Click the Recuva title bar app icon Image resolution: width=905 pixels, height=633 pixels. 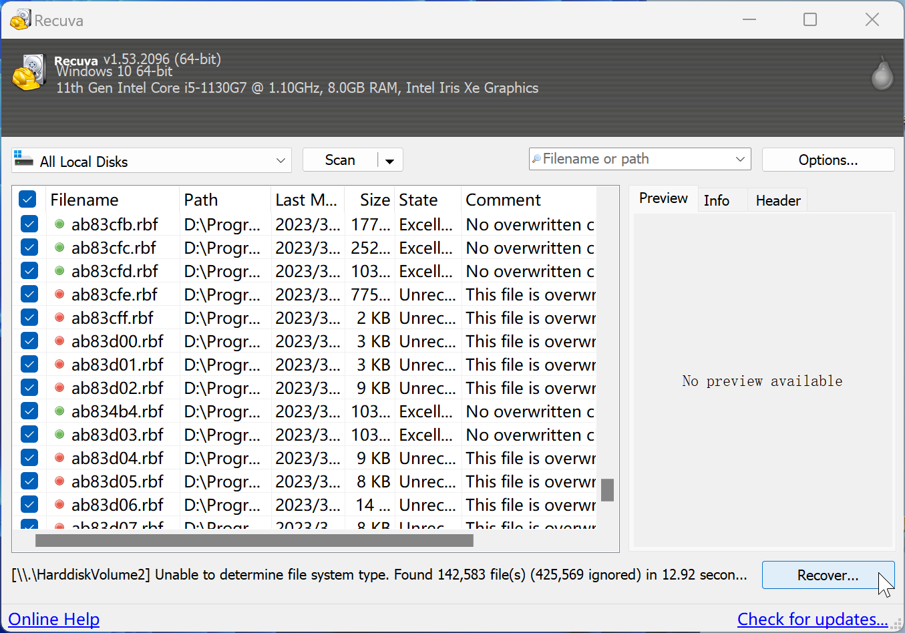pyautogui.click(x=20, y=19)
